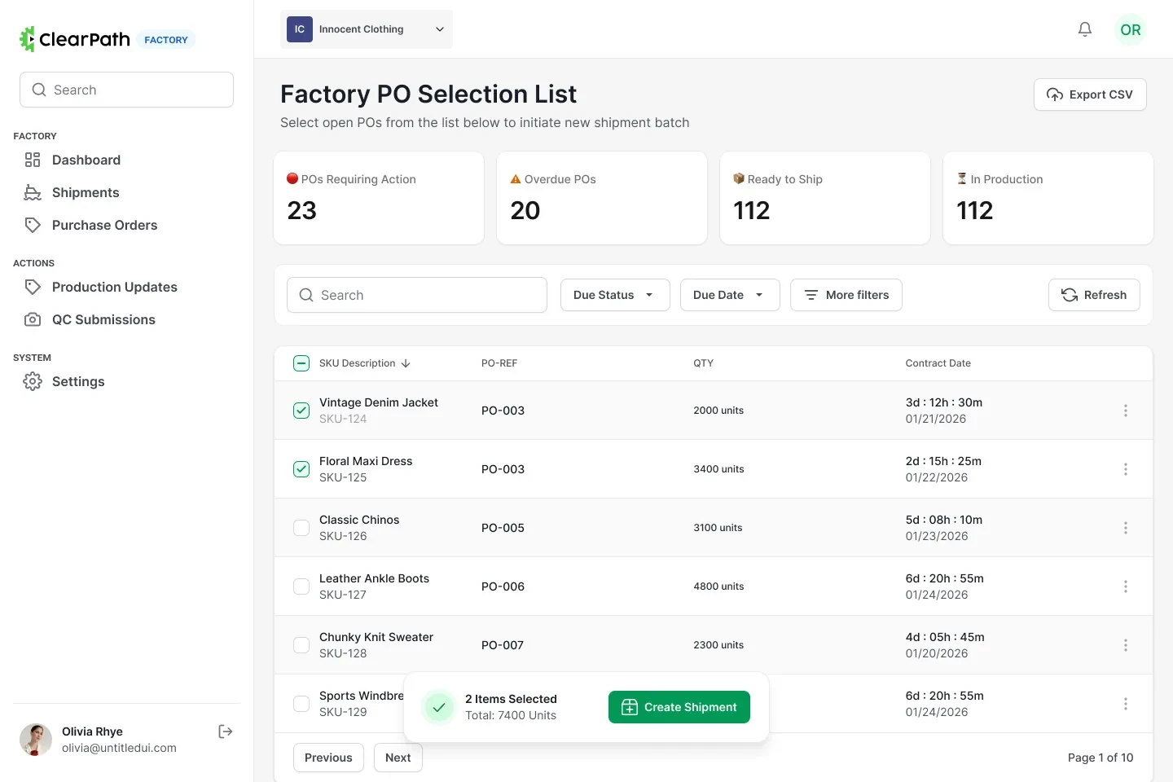Viewport: 1173px width, 782px height.
Task: Check the SKU-129 row checkbox
Action: point(301,704)
